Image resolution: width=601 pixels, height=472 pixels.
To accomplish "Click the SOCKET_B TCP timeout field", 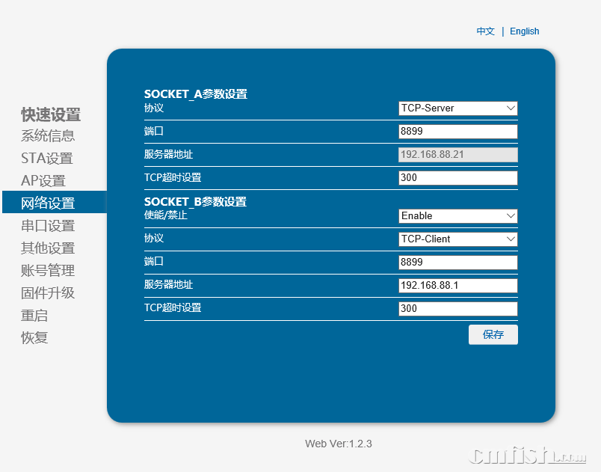I will (457, 309).
